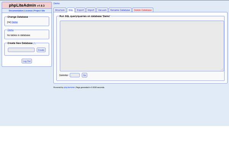
Task: Switch to the SQL tab
Action: [x=71, y=10]
